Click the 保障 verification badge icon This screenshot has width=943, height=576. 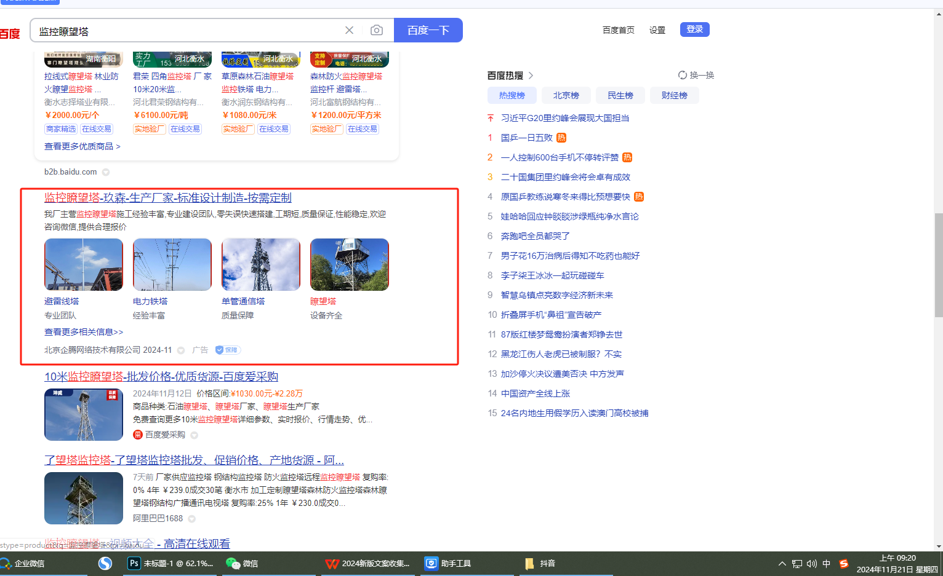[x=227, y=350]
